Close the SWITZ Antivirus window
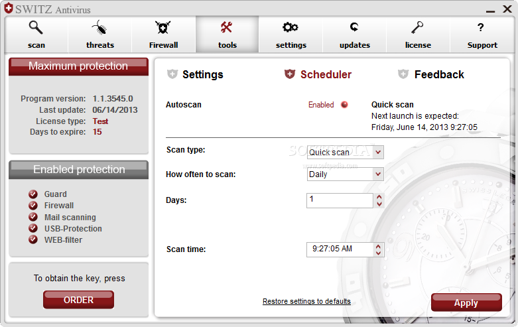Image resolution: width=518 pixels, height=327 pixels. point(507,9)
